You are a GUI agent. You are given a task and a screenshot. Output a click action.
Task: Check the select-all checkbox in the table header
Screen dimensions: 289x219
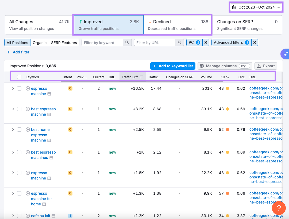[19, 77]
